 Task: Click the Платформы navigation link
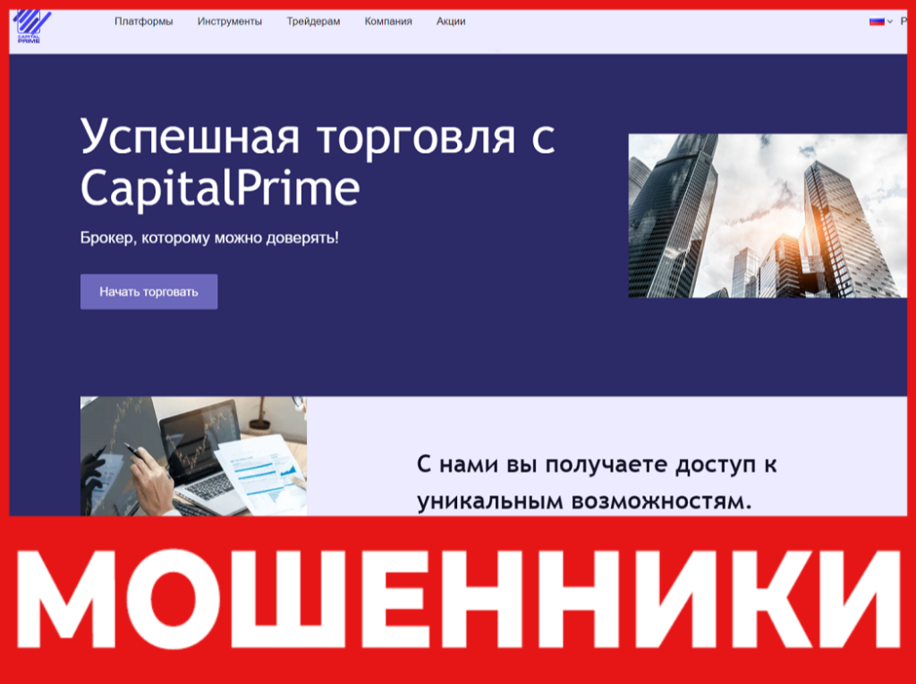[x=143, y=21]
